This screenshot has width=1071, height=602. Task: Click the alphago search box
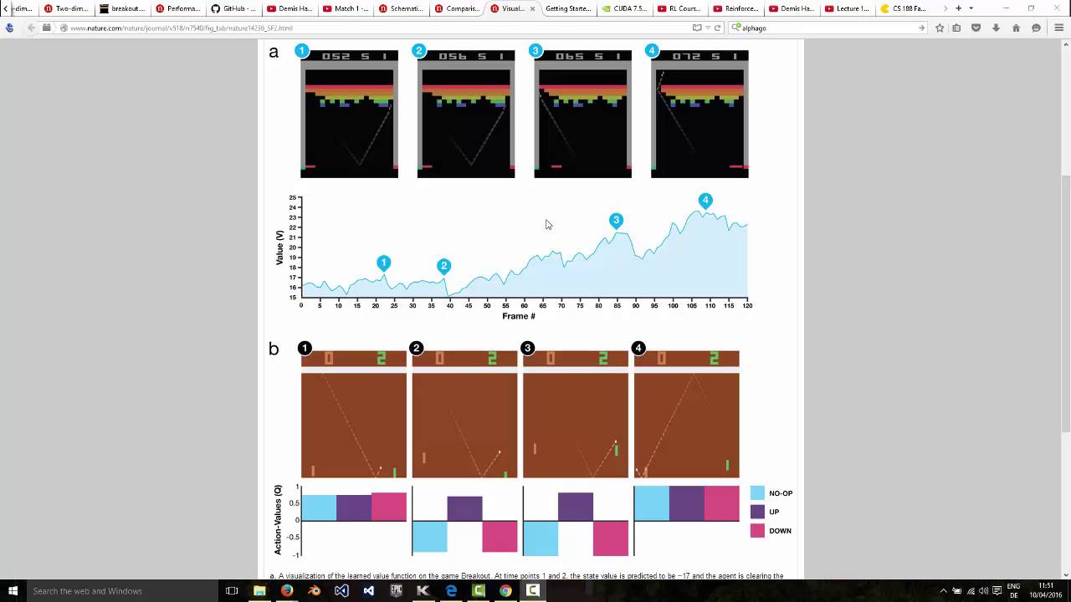[x=828, y=28]
